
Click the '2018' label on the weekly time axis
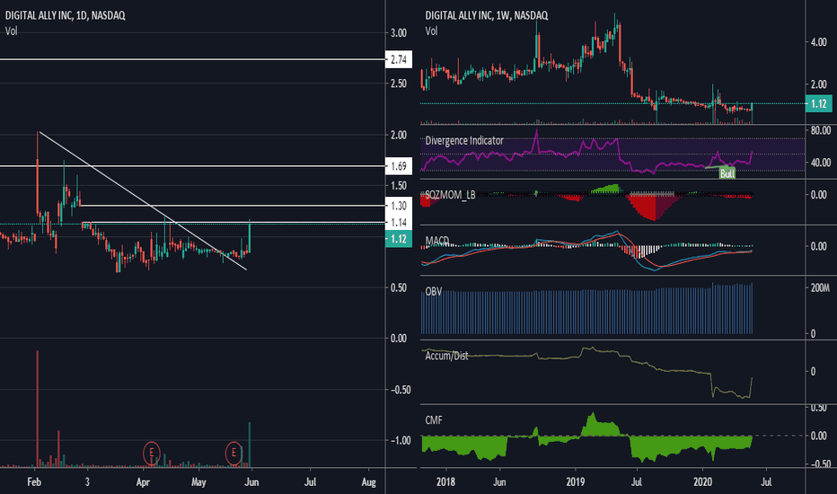click(x=445, y=481)
